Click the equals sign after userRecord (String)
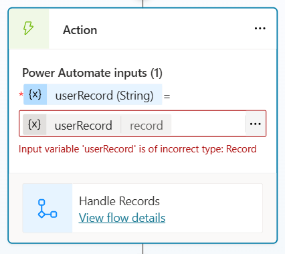Viewport: 285px width, 254px height. point(167,96)
